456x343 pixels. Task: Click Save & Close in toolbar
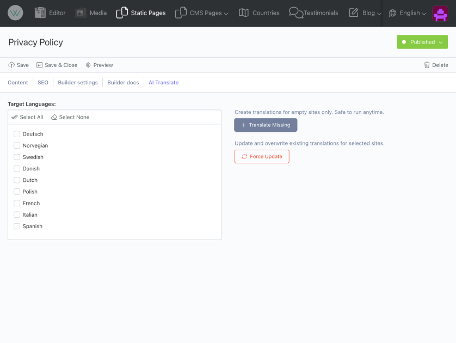[x=57, y=65]
